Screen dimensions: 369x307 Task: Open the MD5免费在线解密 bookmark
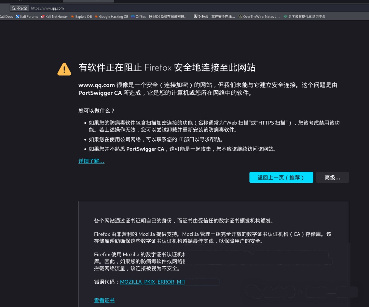[x=168, y=16]
